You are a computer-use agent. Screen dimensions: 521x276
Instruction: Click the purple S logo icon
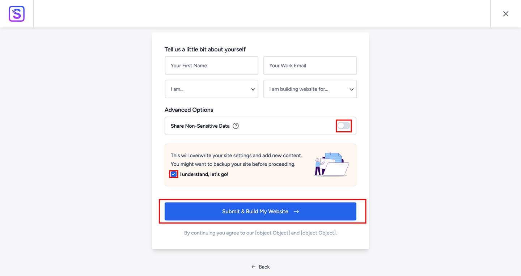(17, 14)
